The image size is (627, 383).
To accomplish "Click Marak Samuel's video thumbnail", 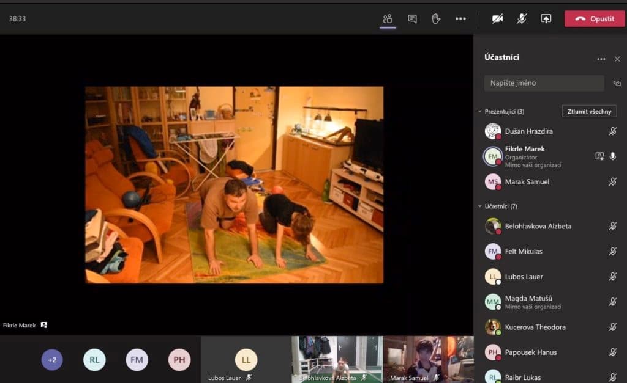I will (x=428, y=359).
